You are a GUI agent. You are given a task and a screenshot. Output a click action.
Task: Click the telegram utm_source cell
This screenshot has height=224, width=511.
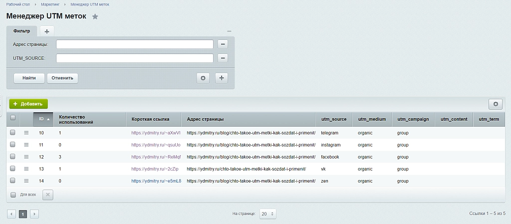[329, 133]
